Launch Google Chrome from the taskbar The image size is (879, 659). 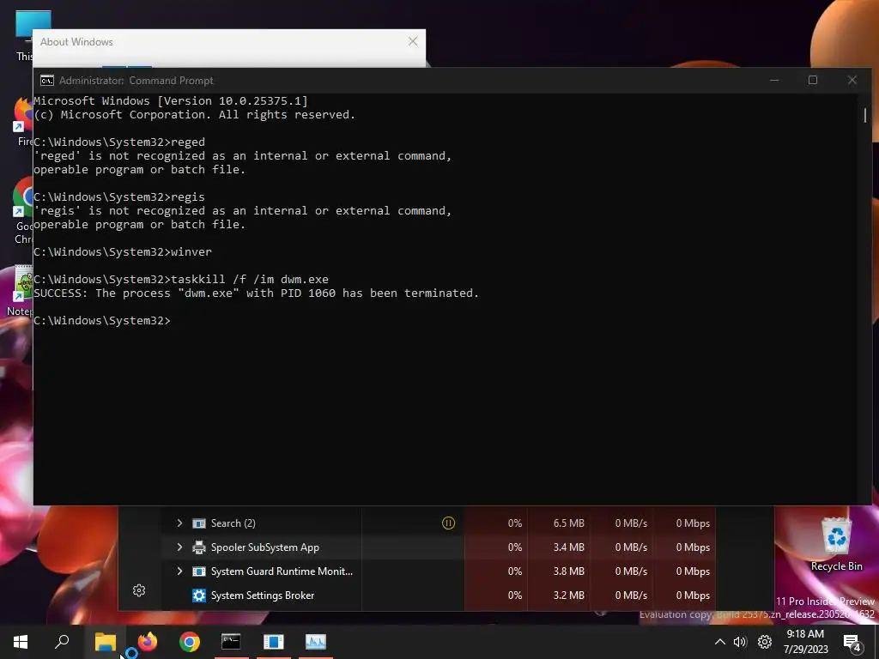[190, 642]
